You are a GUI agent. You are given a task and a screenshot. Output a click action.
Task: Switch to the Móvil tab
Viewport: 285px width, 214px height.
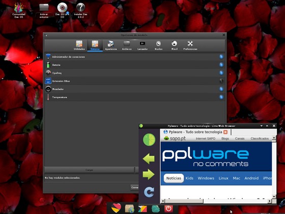(174, 45)
